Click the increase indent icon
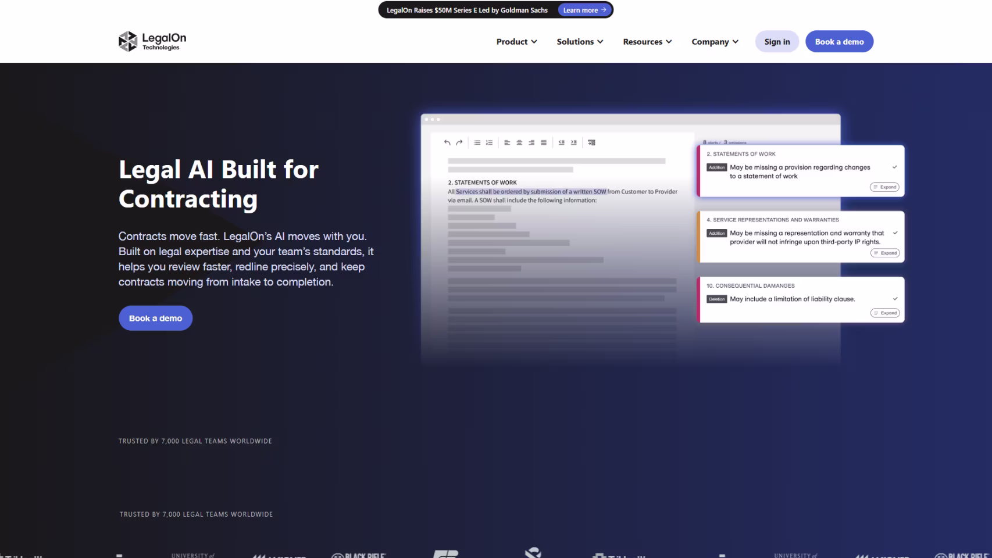992x558 pixels. click(574, 142)
